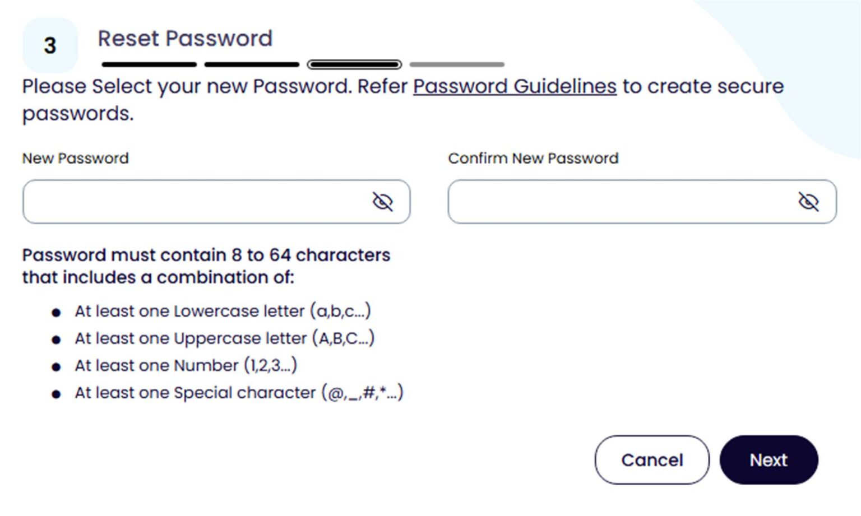Click the Special character requirement line
This screenshot has width=861, height=516.
click(239, 393)
